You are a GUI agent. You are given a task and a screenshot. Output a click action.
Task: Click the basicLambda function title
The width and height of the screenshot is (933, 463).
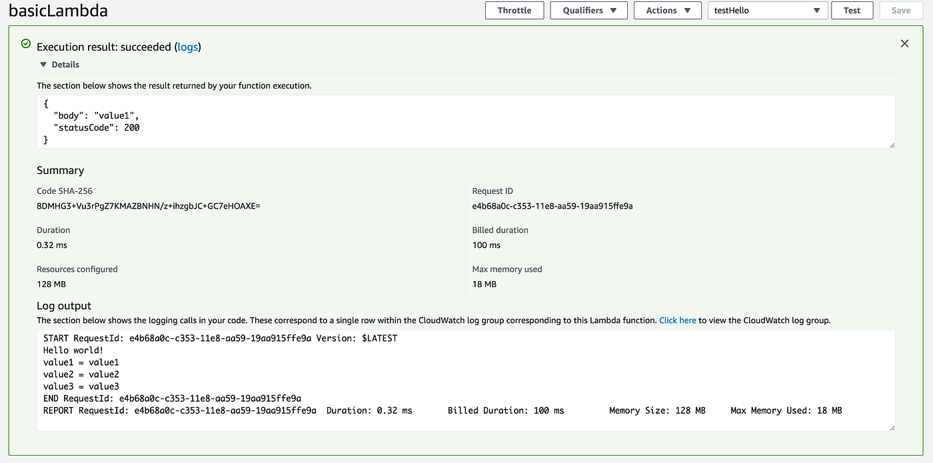click(57, 10)
